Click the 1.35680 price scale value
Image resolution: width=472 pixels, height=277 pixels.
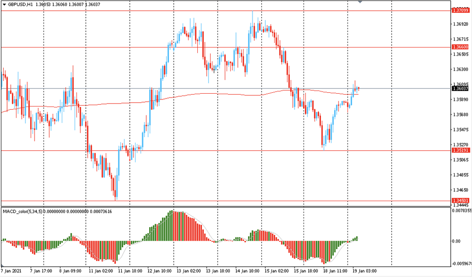[461, 114]
